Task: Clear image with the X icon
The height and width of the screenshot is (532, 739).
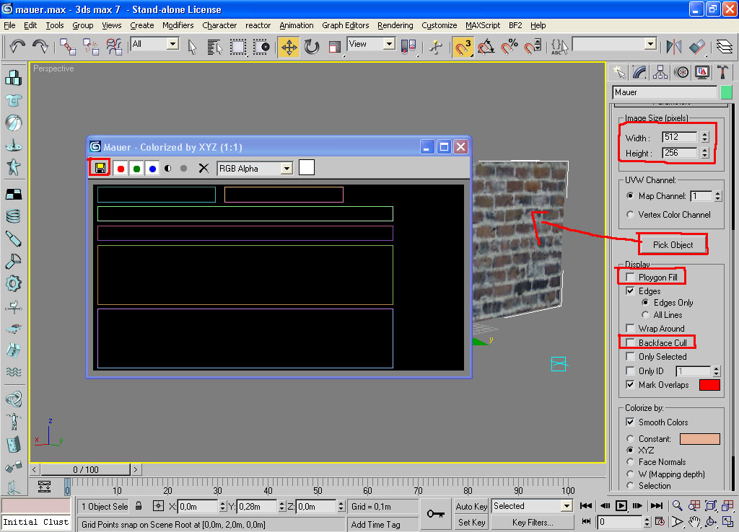Action: (x=204, y=169)
